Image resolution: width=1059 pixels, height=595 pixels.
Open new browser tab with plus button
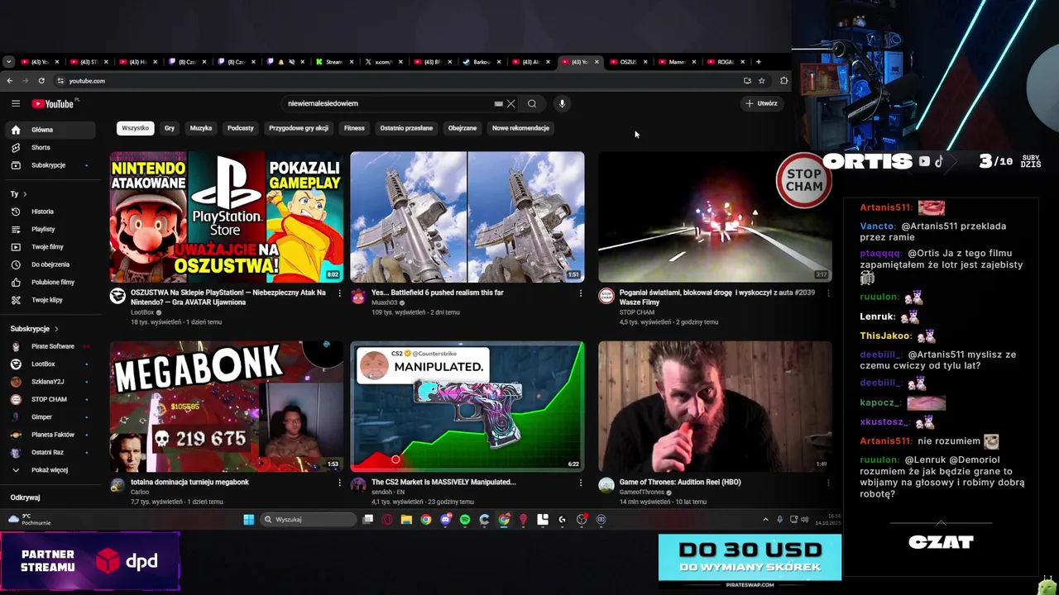click(x=758, y=62)
